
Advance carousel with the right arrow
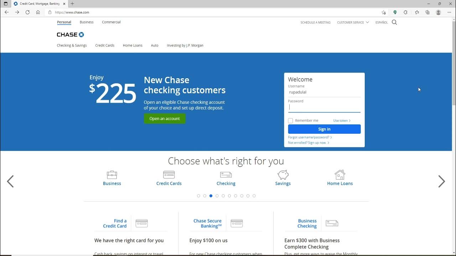441,181
